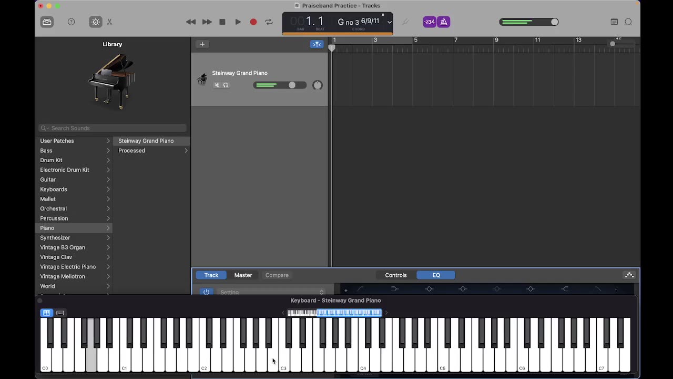
Task: Open the scissors Editors icon
Action: 109,22
